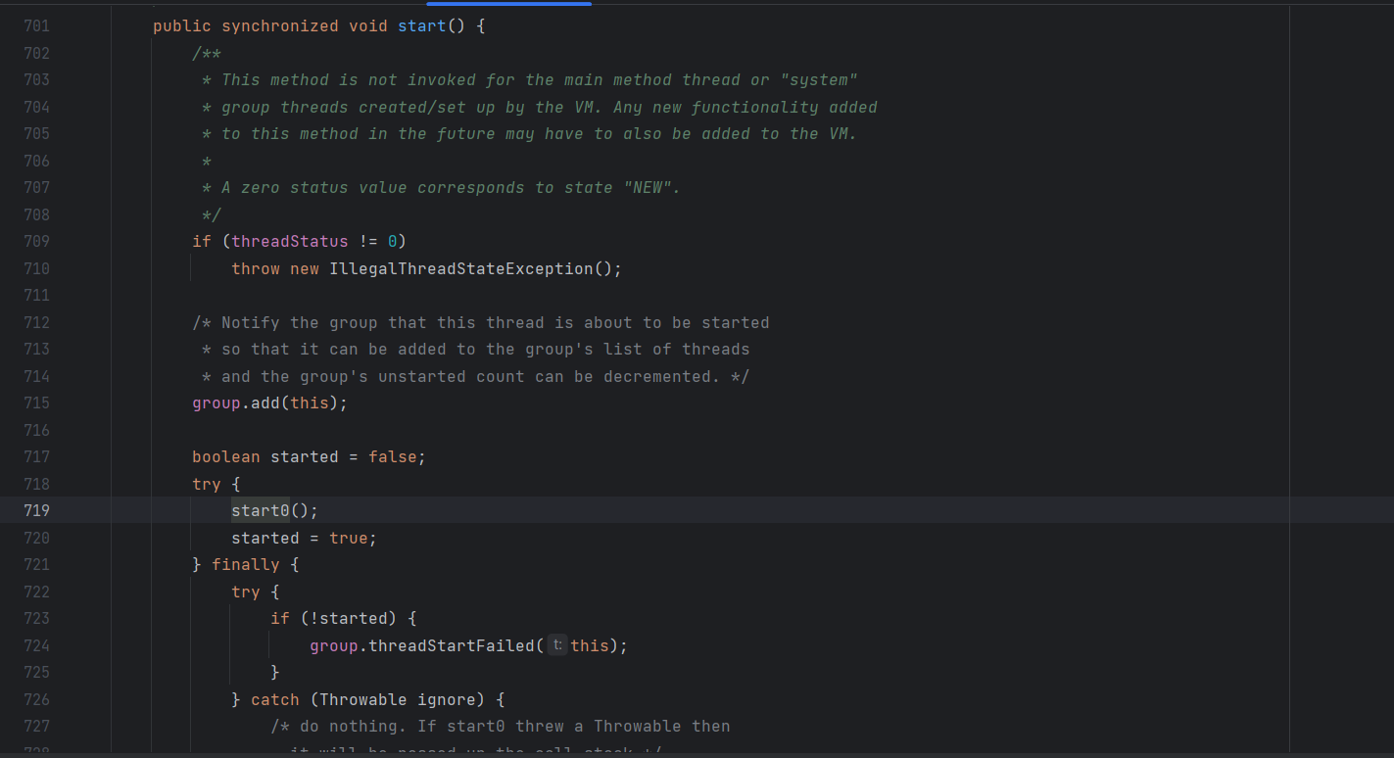Click line number 709 in the gutter
Image resolution: width=1394 pixels, height=758 pixels.
[x=36, y=241]
